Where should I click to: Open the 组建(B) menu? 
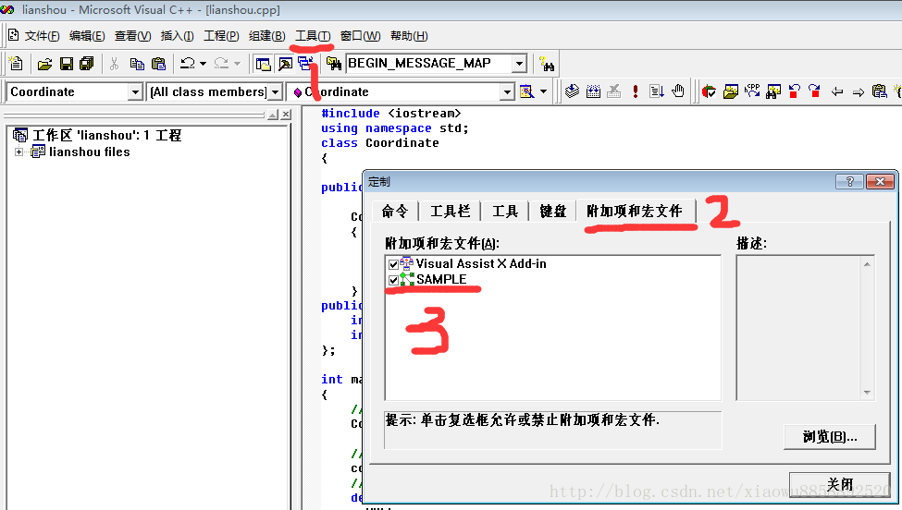click(266, 36)
